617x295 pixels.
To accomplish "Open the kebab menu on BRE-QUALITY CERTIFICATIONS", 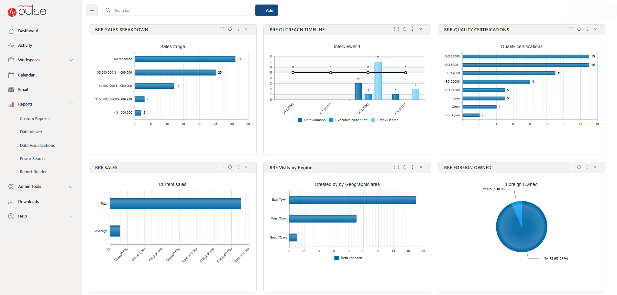I will [587, 29].
